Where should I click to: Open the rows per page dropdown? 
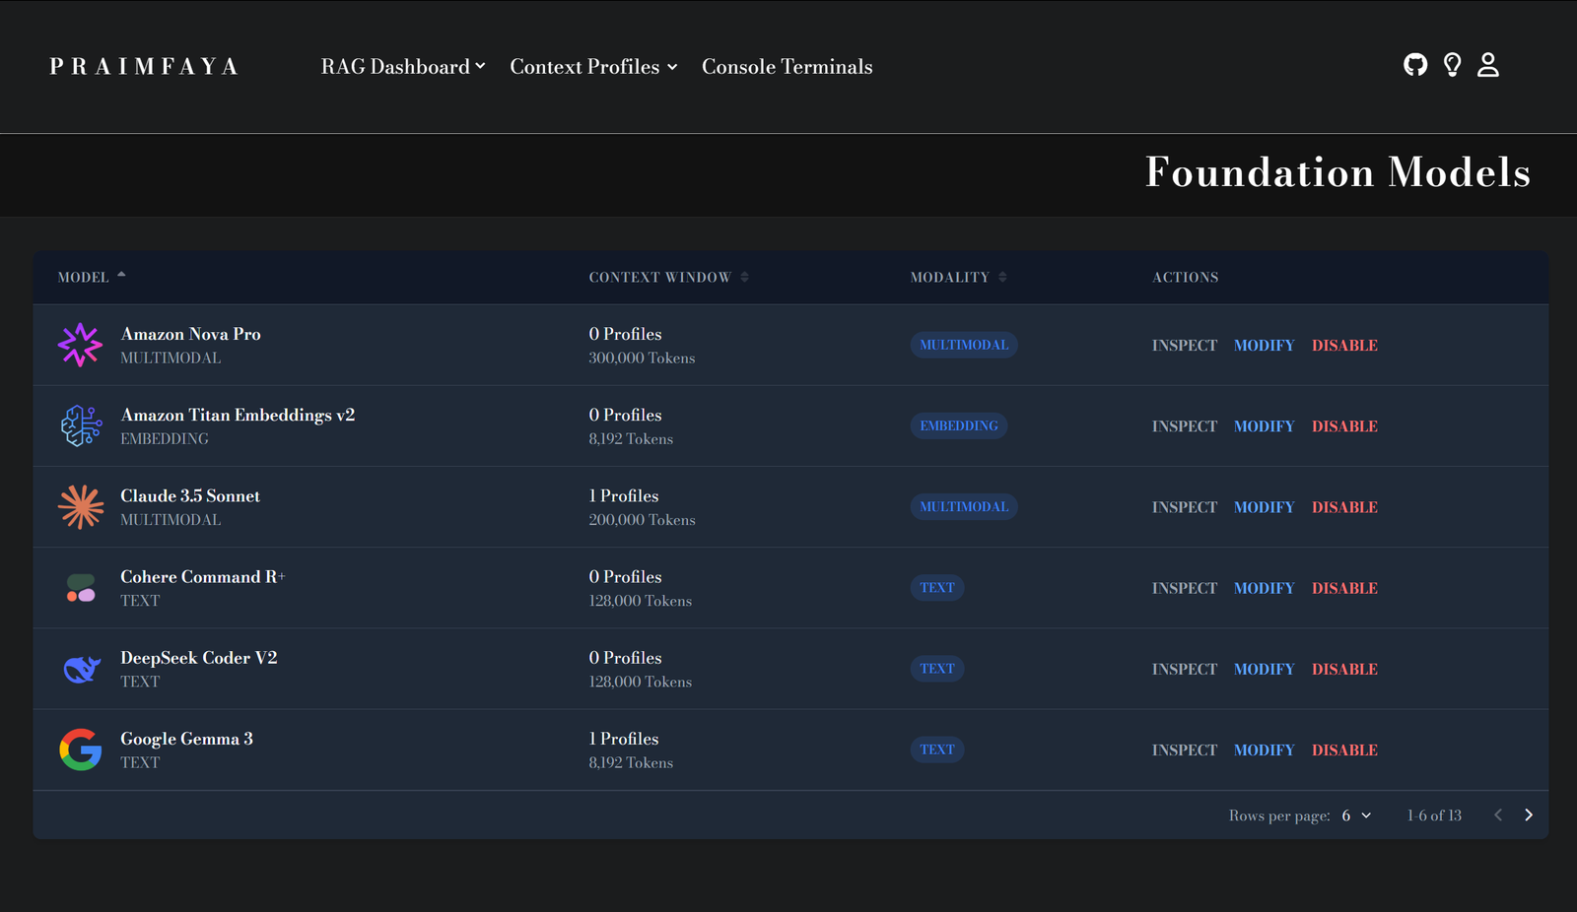1356,815
